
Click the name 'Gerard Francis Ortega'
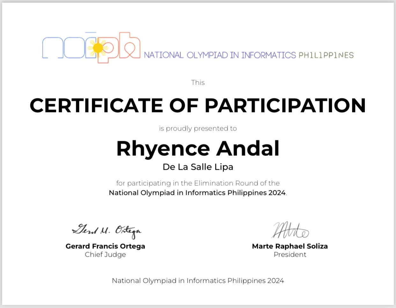(x=105, y=246)
